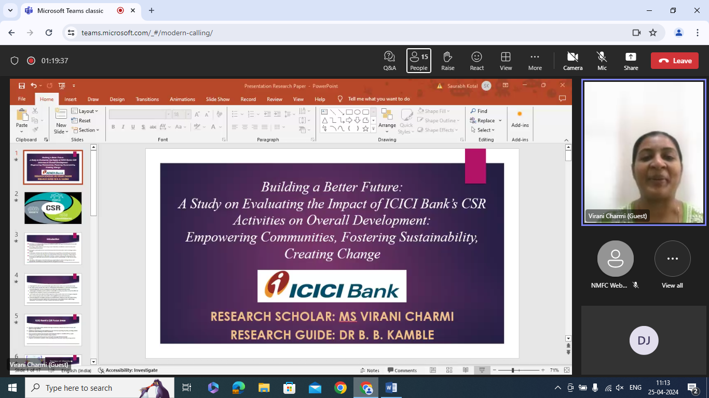Select the CSR slide 2 thumbnail
The image size is (709, 398).
(53, 208)
